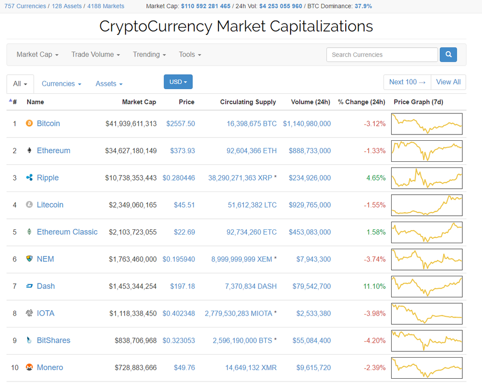
Task: Click the Monero logo icon
Action: coord(29,368)
